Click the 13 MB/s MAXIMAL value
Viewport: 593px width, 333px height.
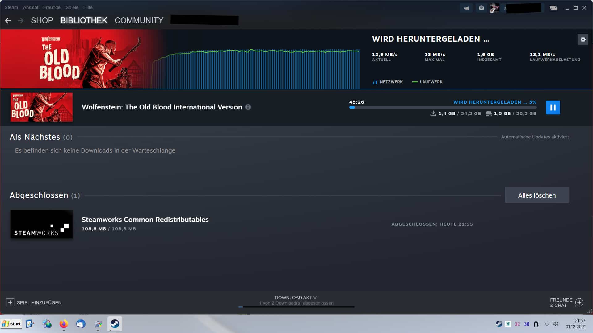point(435,55)
